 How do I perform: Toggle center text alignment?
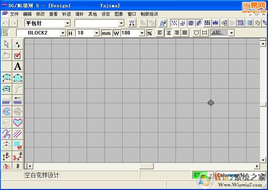[x=168, y=33]
